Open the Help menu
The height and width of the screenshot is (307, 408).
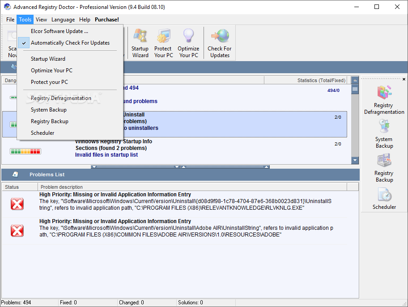[x=85, y=20]
